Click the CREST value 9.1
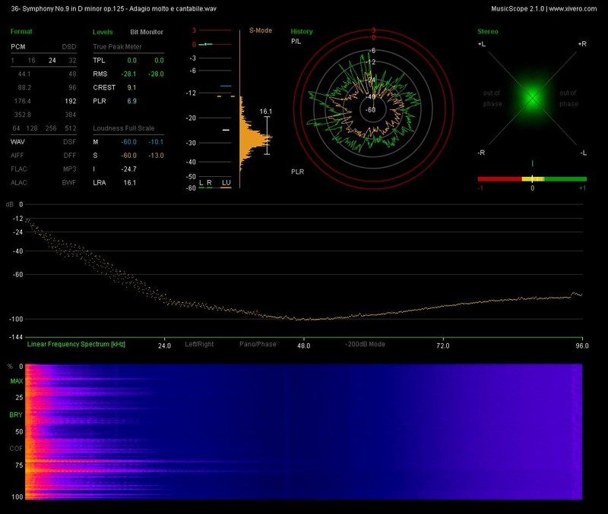 (131, 87)
